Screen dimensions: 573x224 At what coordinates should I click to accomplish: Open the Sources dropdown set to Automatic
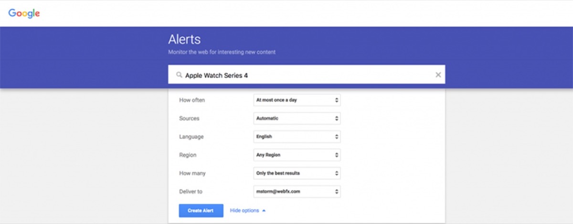[297, 118]
